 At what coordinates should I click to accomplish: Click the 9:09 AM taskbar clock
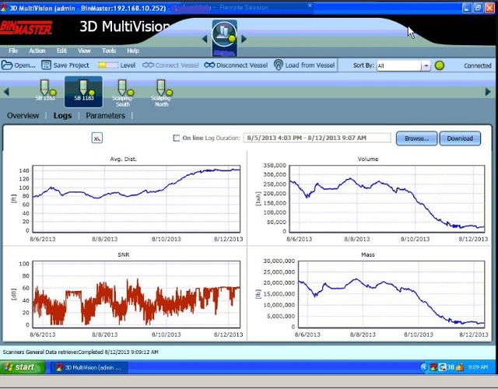tap(478, 367)
